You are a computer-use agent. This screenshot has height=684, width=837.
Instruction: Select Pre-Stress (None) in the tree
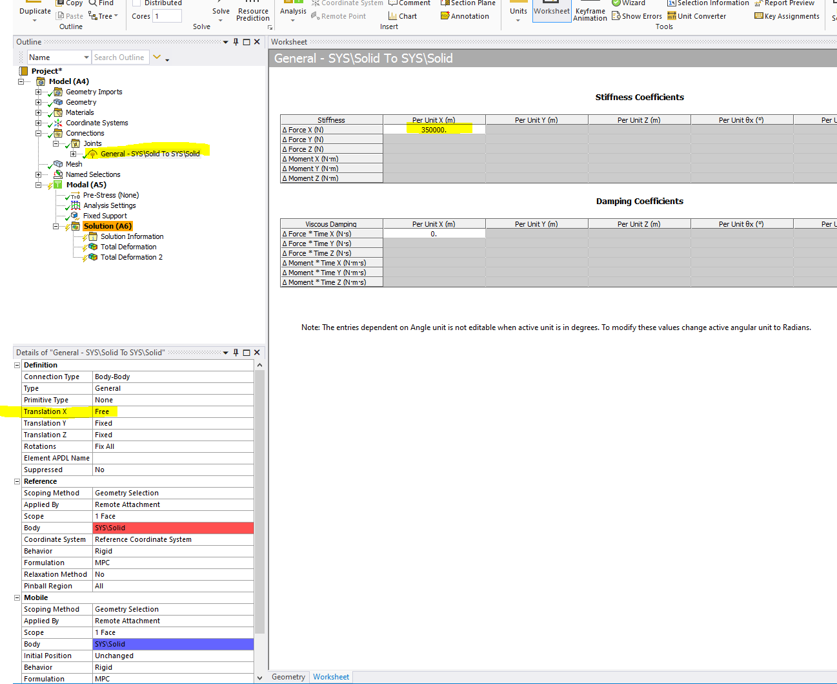pyautogui.click(x=111, y=195)
